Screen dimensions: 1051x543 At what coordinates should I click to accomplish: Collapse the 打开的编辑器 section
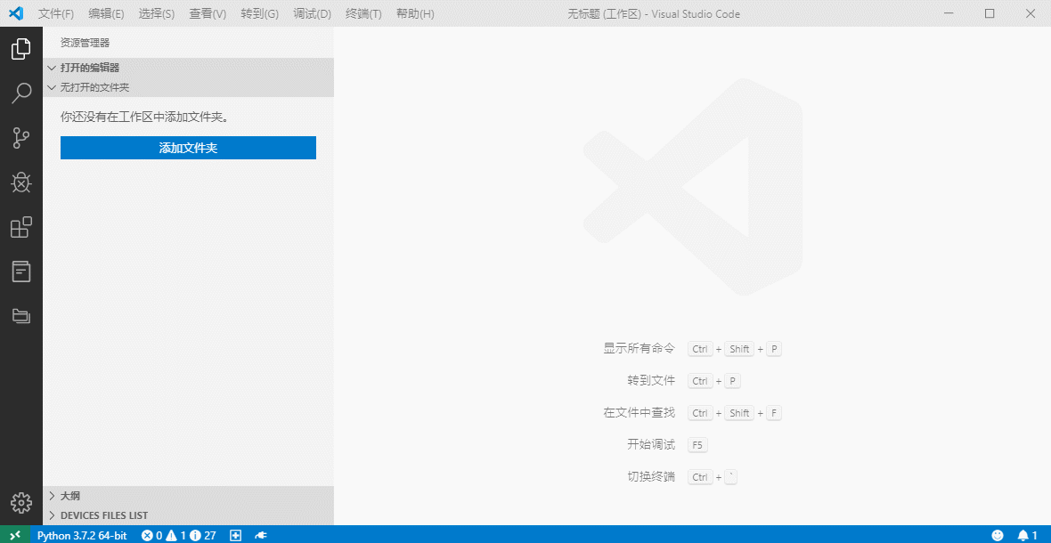click(89, 68)
